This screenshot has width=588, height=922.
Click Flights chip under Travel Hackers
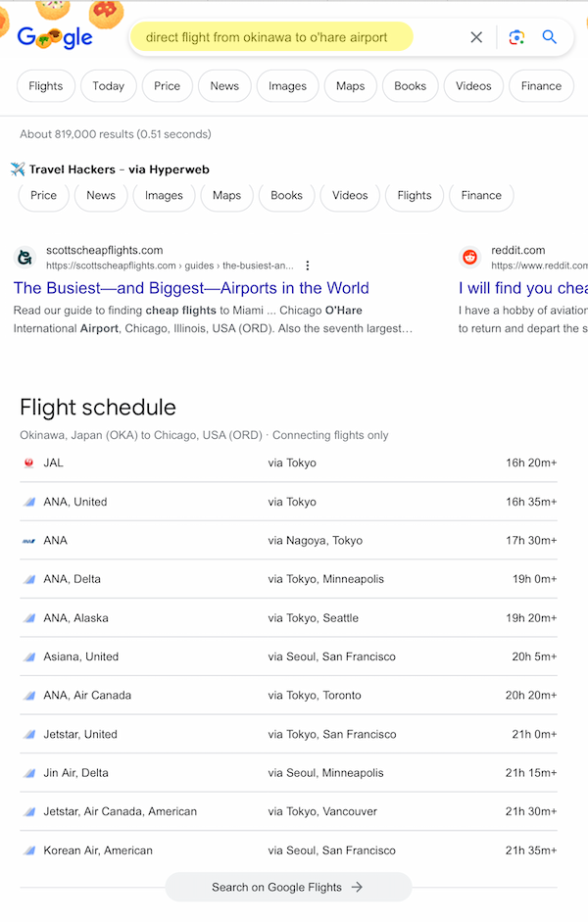[x=415, y=195]
